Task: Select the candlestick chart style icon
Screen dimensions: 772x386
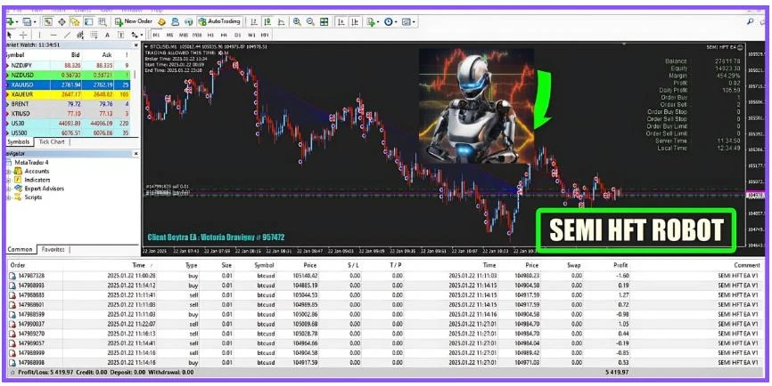Action: 267,21
